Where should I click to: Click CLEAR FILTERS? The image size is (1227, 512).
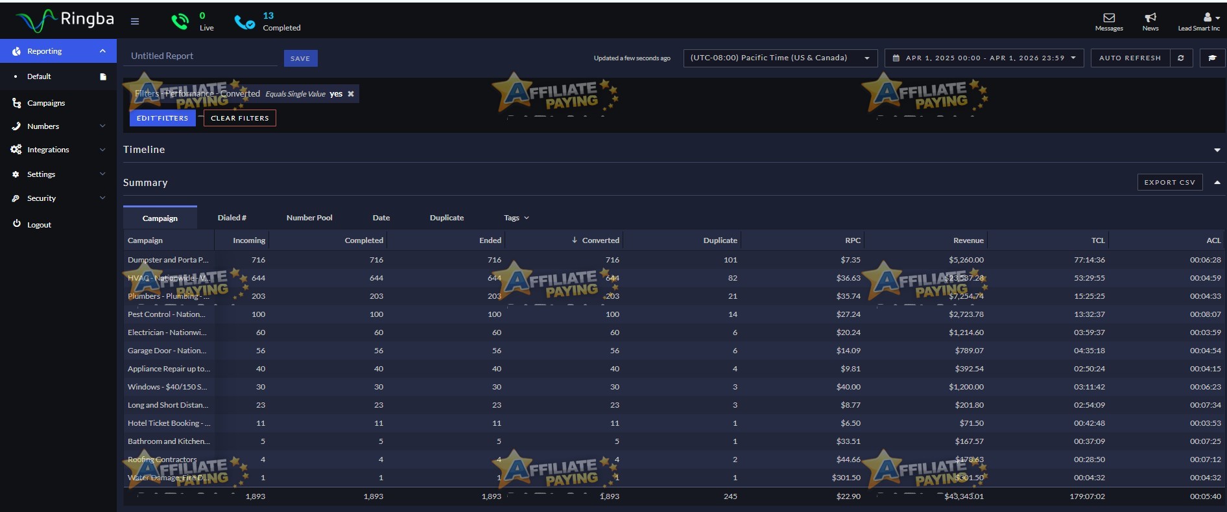240,118
